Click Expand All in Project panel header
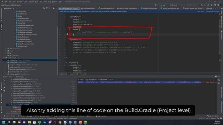Viewport: 223px width, 125px height. click(47, 8)
